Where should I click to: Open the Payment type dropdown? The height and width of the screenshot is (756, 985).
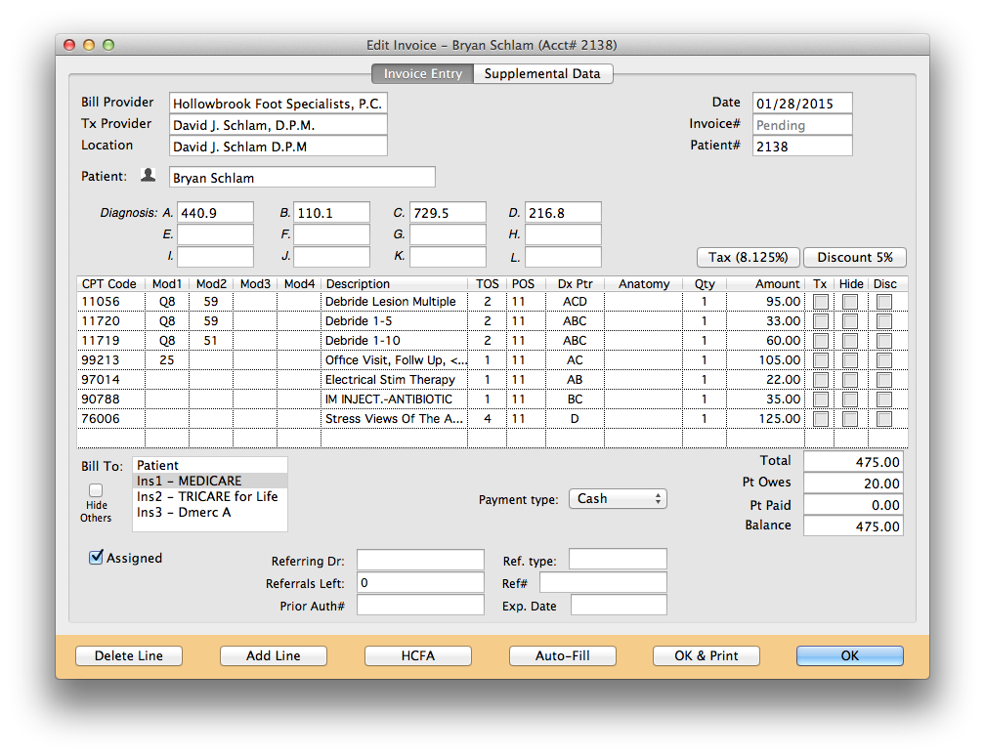click(x=617, y=499)
